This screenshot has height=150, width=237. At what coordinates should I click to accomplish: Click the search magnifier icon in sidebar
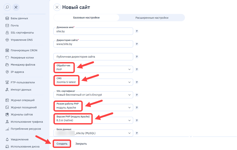pyautogui.click(x=7, y=7)
